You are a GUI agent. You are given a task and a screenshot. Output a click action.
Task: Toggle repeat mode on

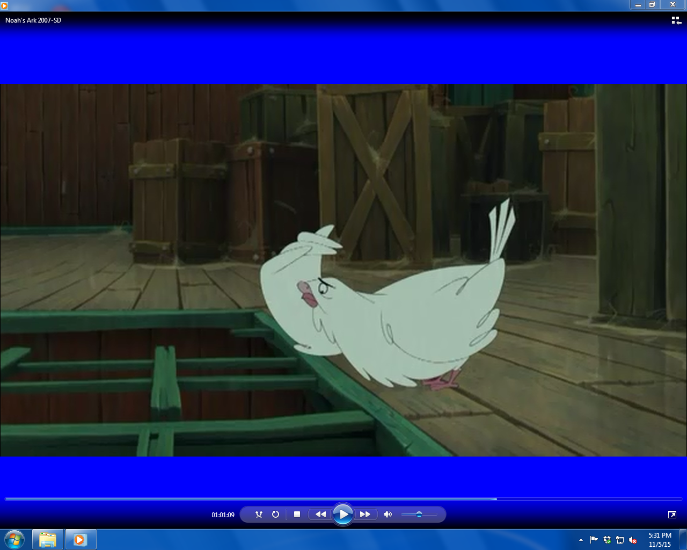[x=275, y=515]
